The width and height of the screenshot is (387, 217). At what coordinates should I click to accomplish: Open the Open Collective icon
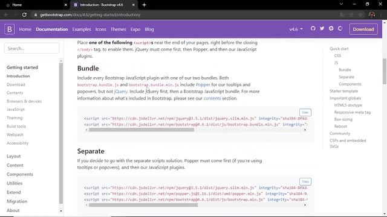(x=340, y=28)
